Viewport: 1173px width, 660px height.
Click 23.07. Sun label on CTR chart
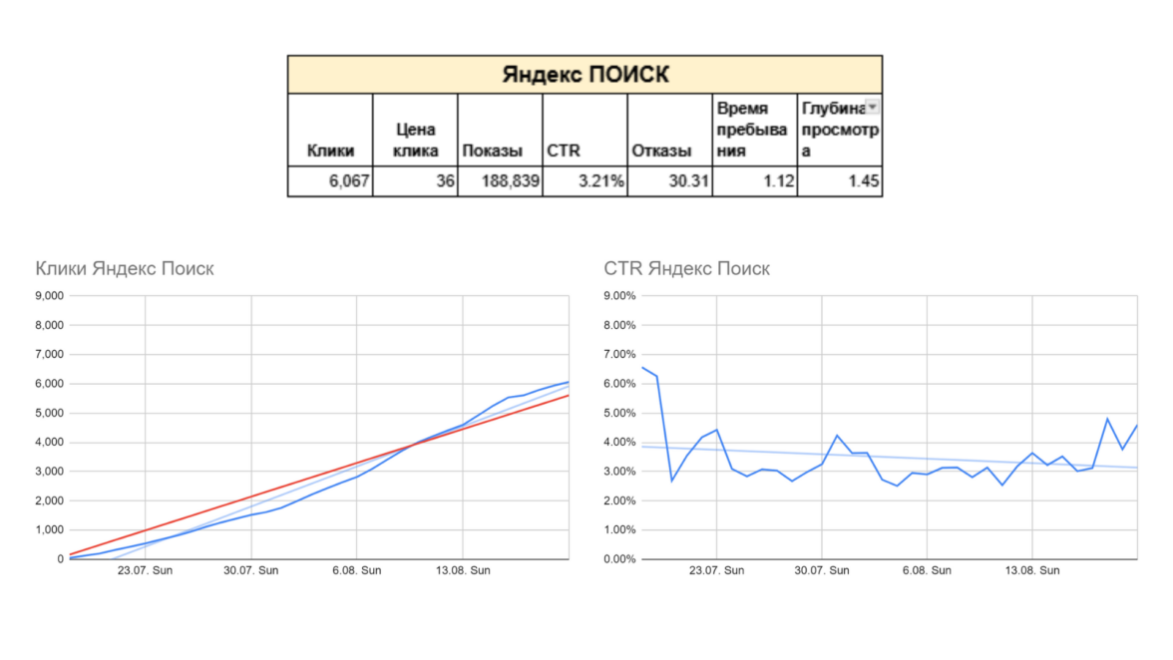pos(716,570)
